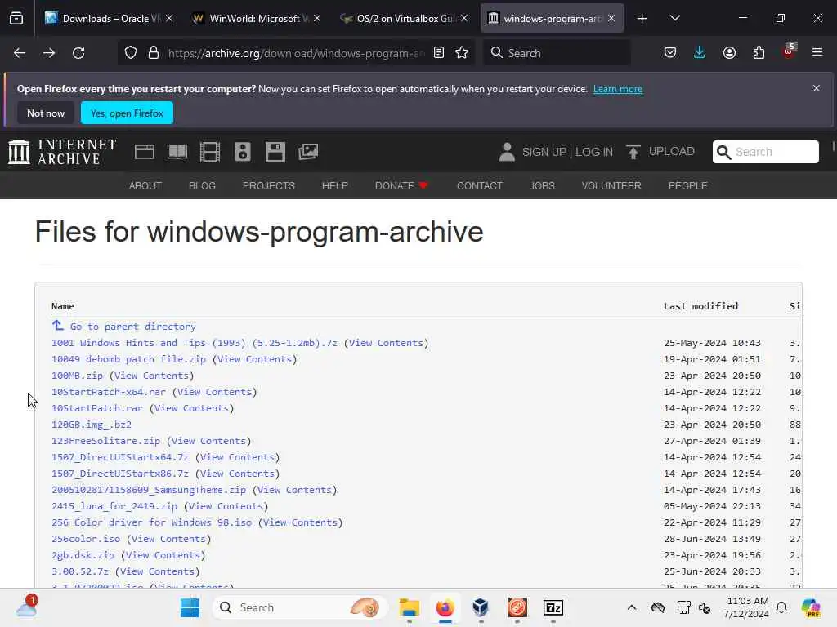Open tracking protection shield icon
Image resolution: width=837 pixels, height=627 pixels.
pyautogui.click(x=131, y=53)
